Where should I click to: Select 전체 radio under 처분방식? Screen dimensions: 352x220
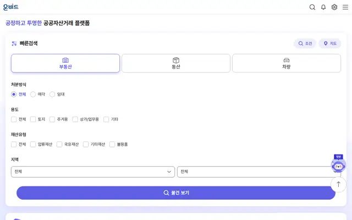click(14, 94)
